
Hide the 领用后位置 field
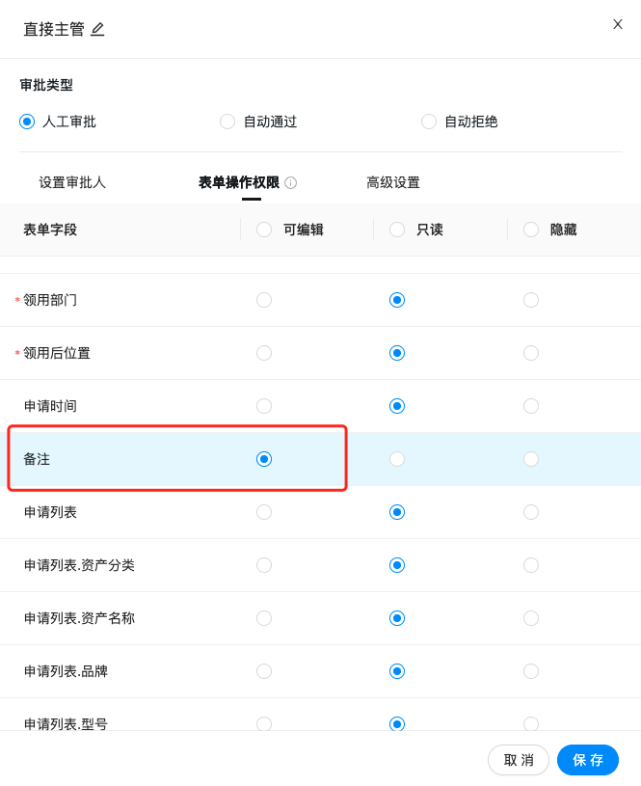(x=531, y=353)
